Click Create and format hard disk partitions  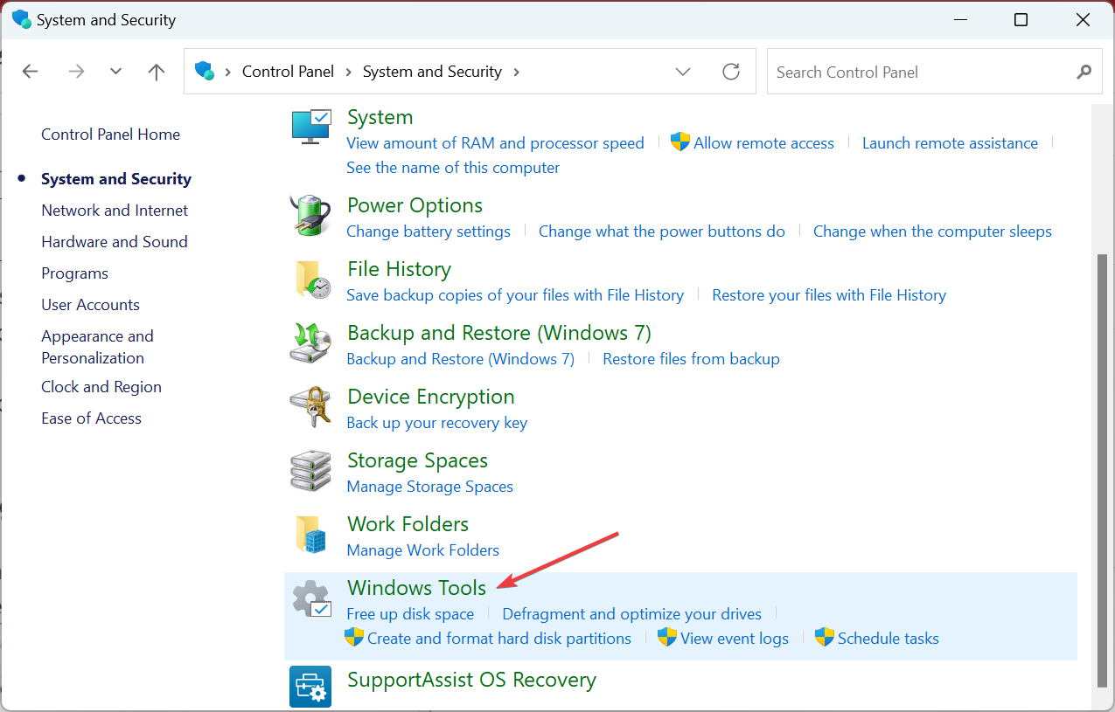click(499, 639)
